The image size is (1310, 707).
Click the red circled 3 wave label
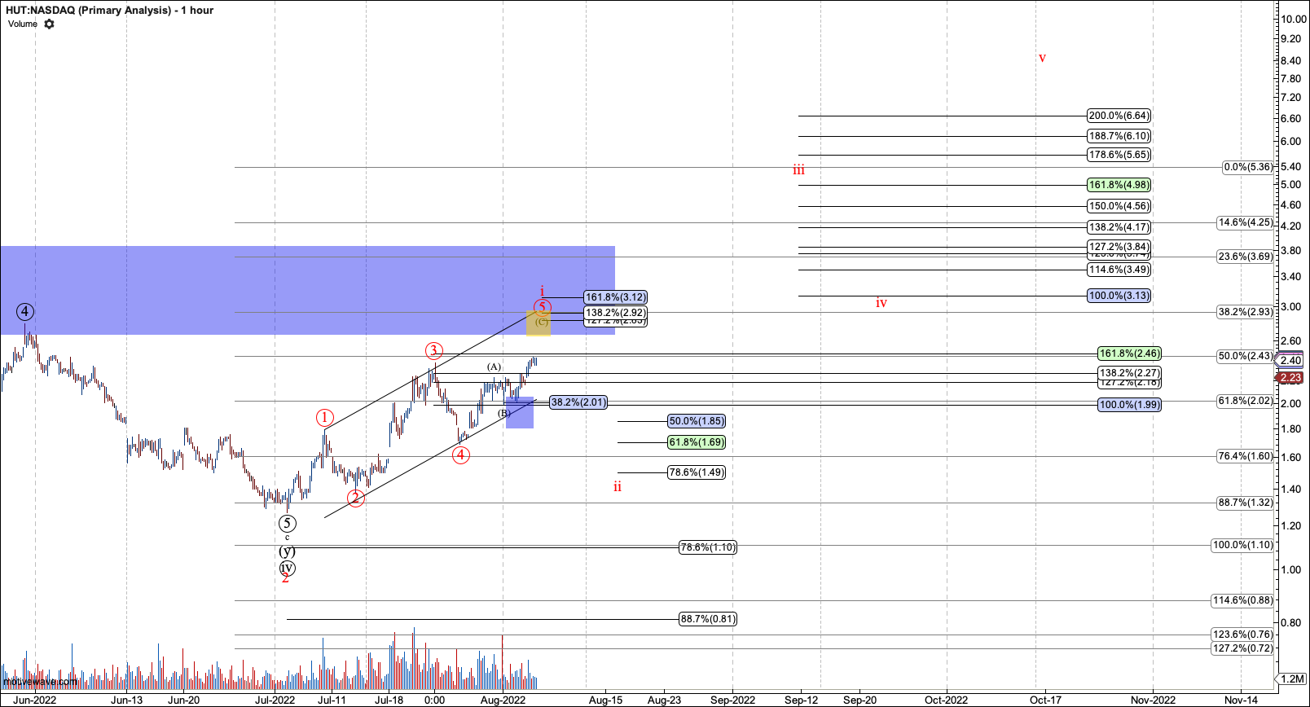pyautogui.click(x=433, y=351)
